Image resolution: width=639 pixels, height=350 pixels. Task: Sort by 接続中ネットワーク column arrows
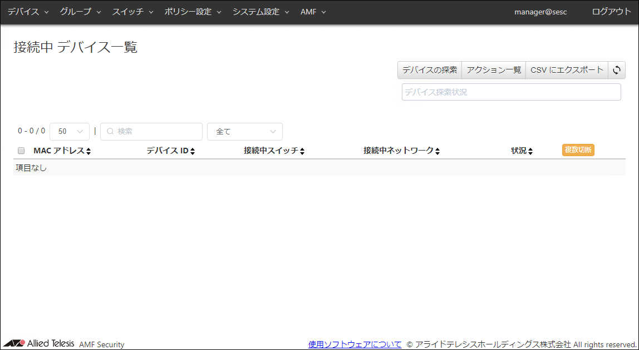click(438, 151)
